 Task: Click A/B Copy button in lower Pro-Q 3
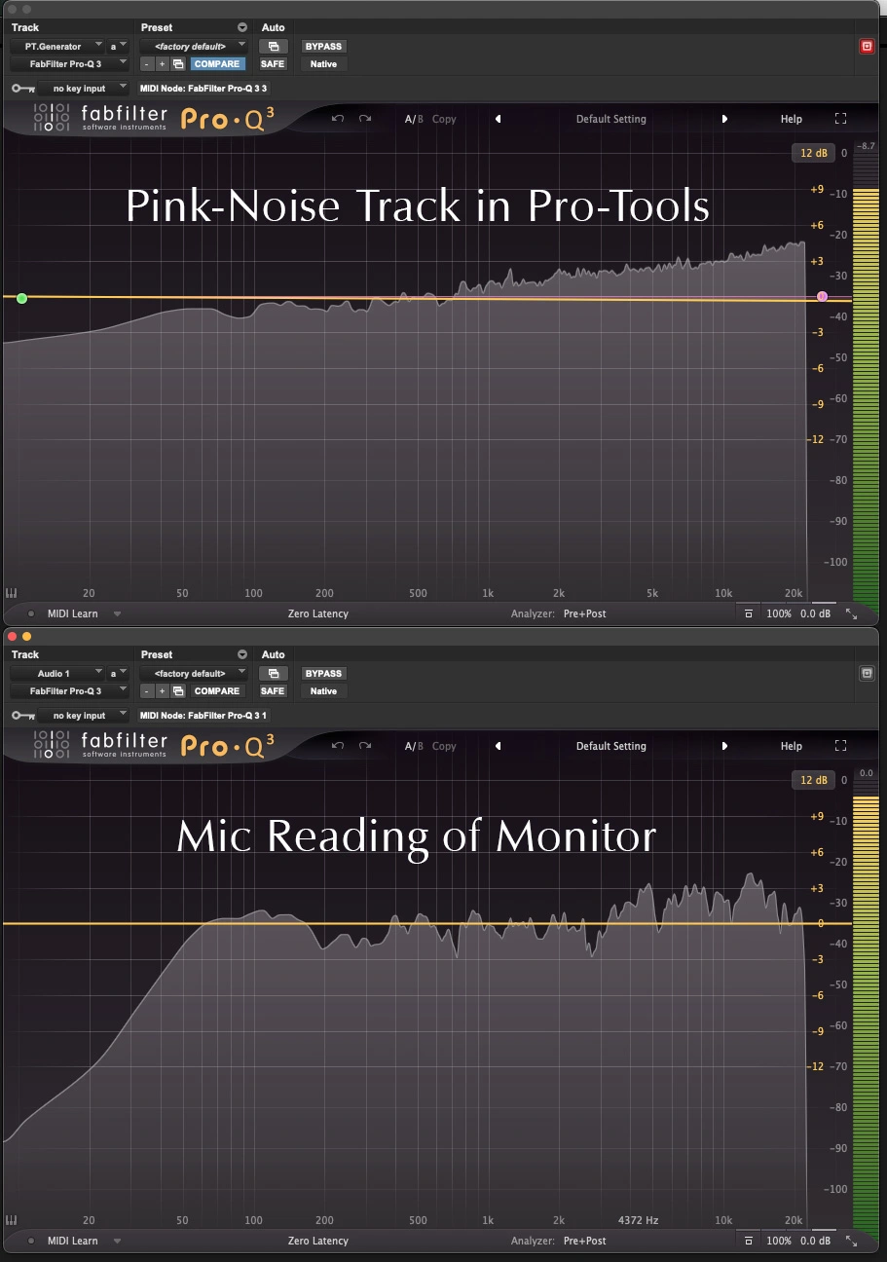click(x=443, y=746)
